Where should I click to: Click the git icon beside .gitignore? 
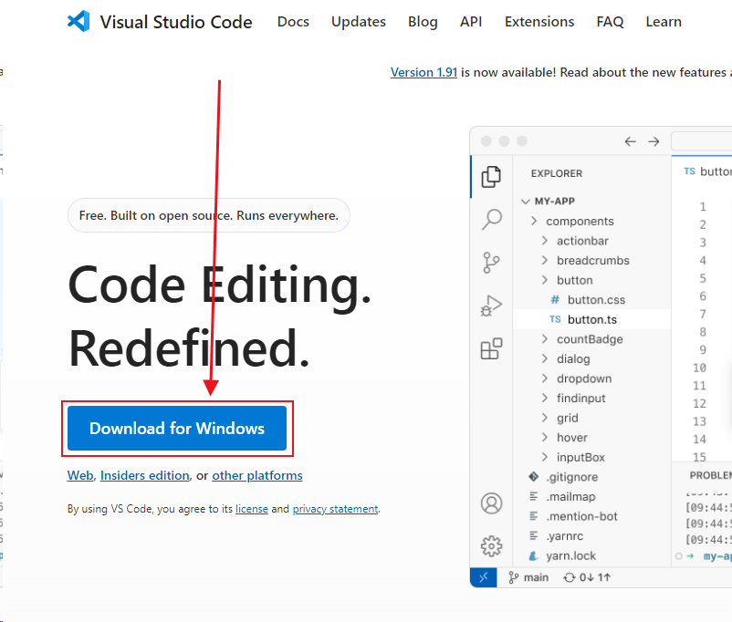(534, 476)
